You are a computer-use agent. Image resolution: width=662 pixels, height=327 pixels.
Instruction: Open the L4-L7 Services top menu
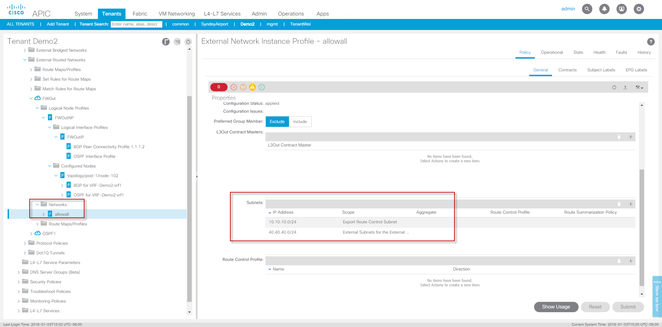click(222, 14)
